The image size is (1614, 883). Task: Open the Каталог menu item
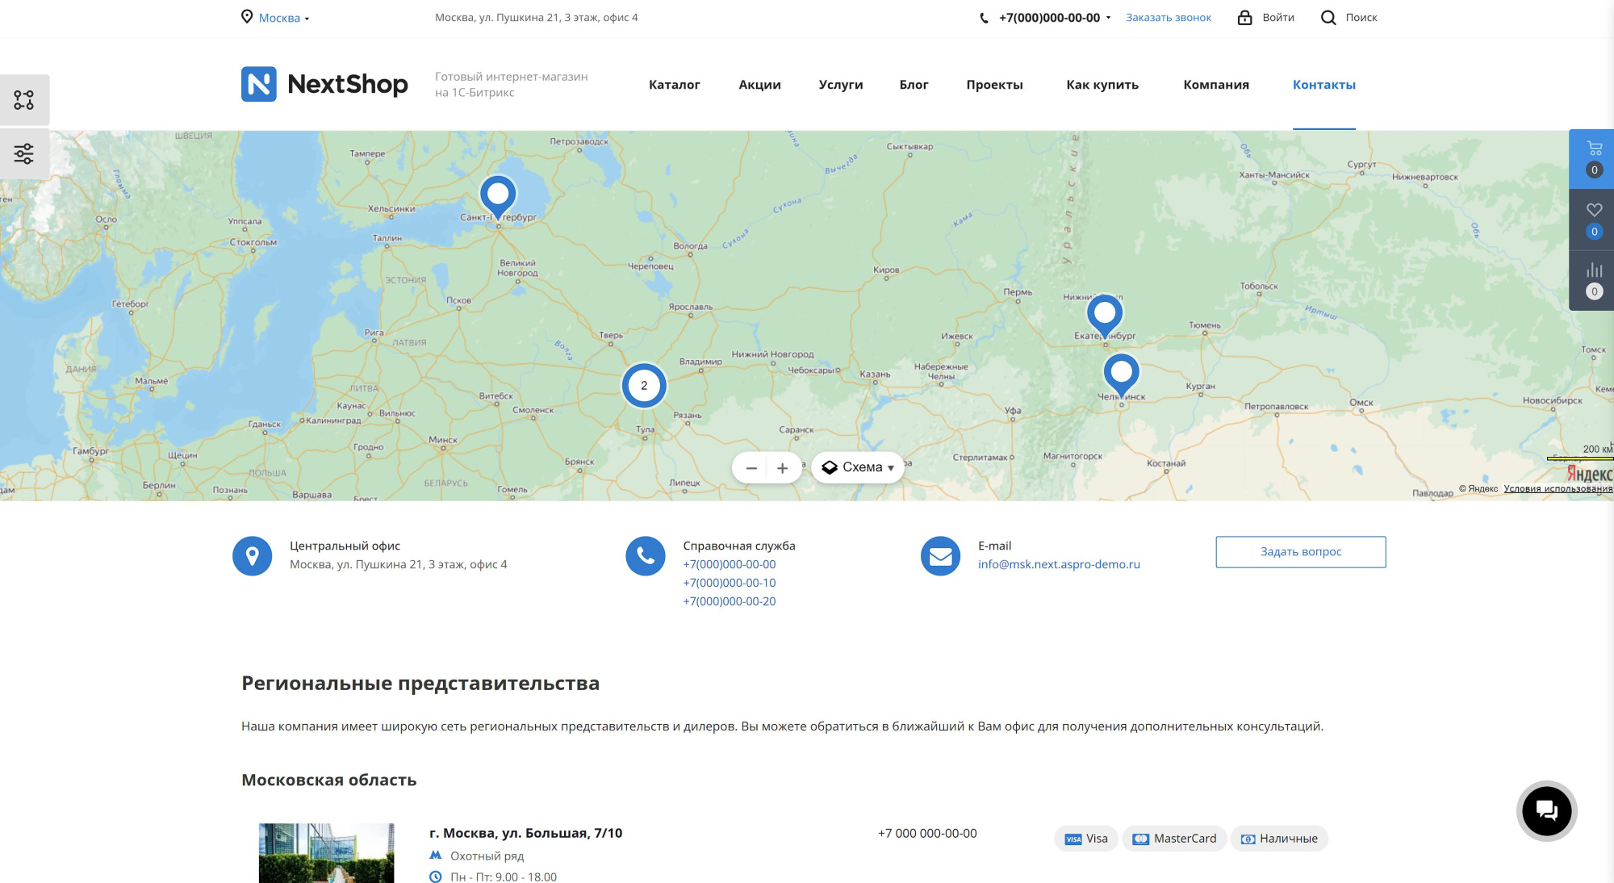[x=674, y=85]
